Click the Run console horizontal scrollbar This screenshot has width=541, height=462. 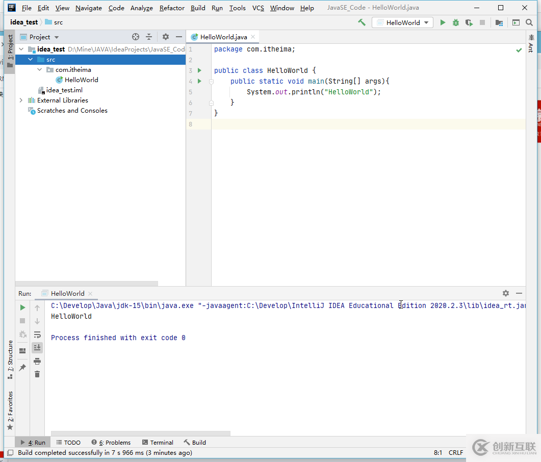pos(140,433)
